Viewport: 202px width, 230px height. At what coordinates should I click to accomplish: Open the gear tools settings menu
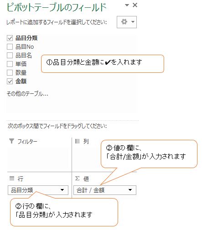pyautogui.click(x=126, y=22)
